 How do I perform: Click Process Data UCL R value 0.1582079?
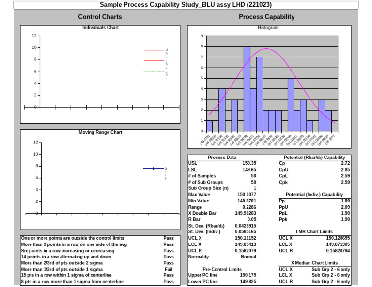[246, 251]
